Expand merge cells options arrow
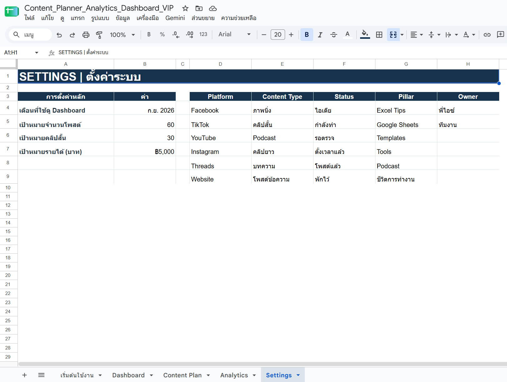The image size is (507, 382). [x=402, y=35]
